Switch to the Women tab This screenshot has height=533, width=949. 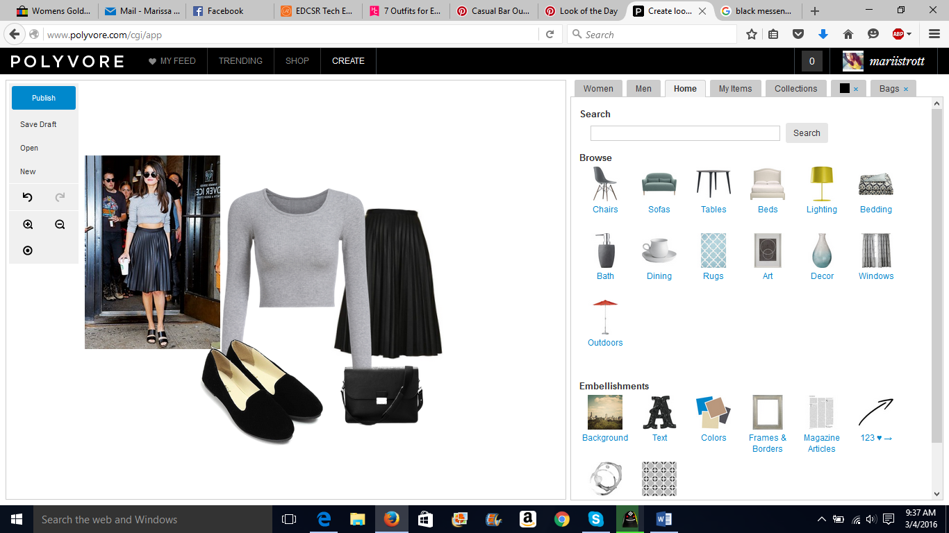coord(598,89)
